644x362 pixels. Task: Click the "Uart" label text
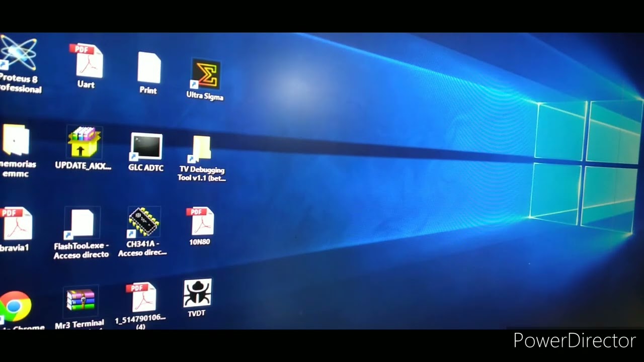click(86, 84)
